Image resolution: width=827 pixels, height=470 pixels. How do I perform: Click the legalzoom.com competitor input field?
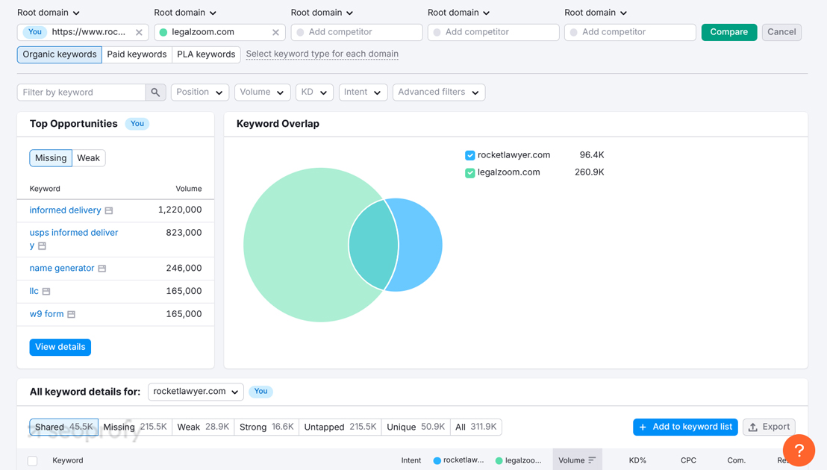tap(219, 32)
